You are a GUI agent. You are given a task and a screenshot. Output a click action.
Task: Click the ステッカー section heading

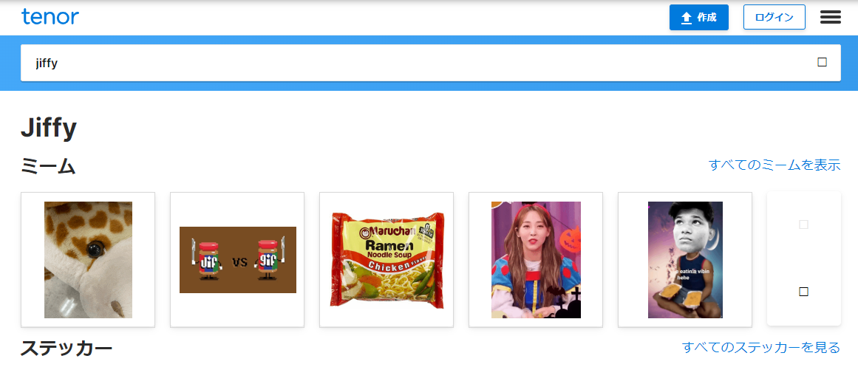click(67, 348)
